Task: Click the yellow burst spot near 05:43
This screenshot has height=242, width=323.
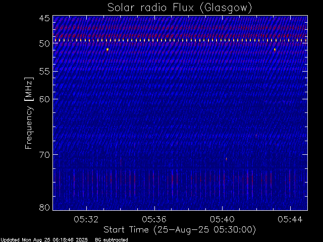Action: pos(275,49)
